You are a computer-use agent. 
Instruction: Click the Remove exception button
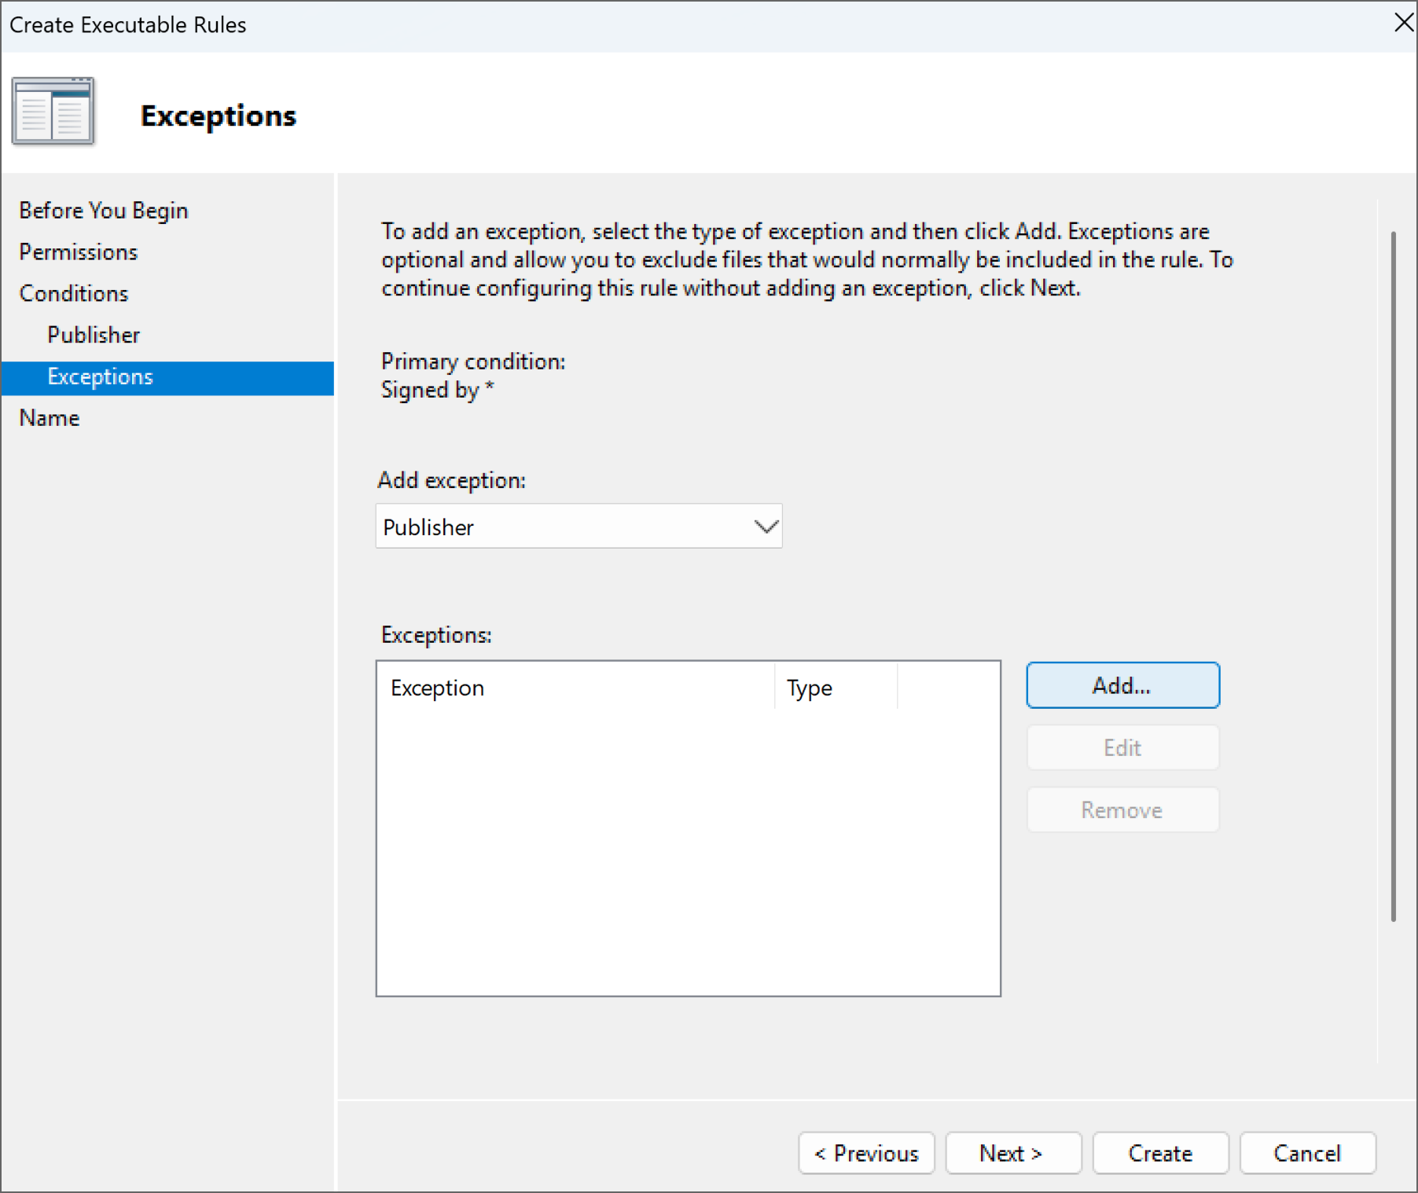[x=1122, y=809]
